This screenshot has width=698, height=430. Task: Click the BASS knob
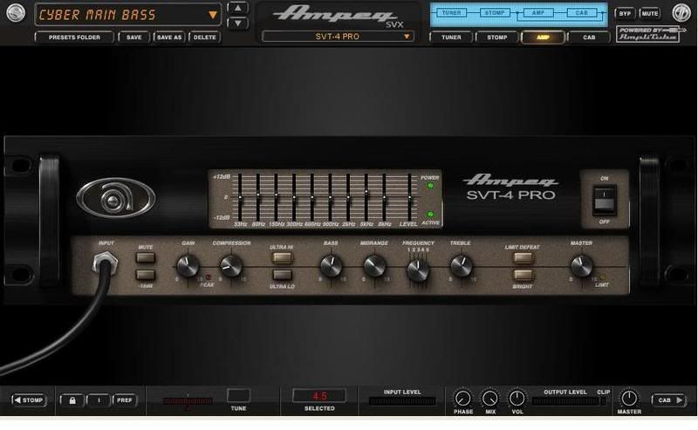332,266
